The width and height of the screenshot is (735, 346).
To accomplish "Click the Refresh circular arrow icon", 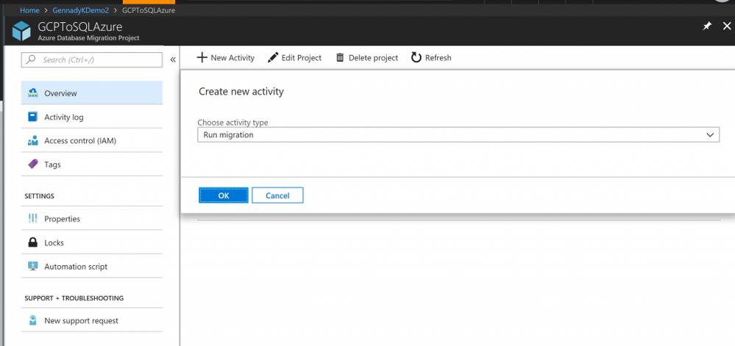I will [x=416, y=57].
